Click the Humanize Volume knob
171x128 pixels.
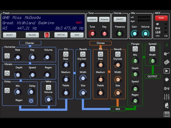(x=47, y=57)
